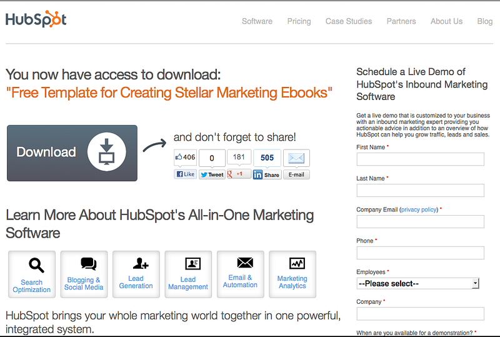Open the Pricing nav menu item

299,21
